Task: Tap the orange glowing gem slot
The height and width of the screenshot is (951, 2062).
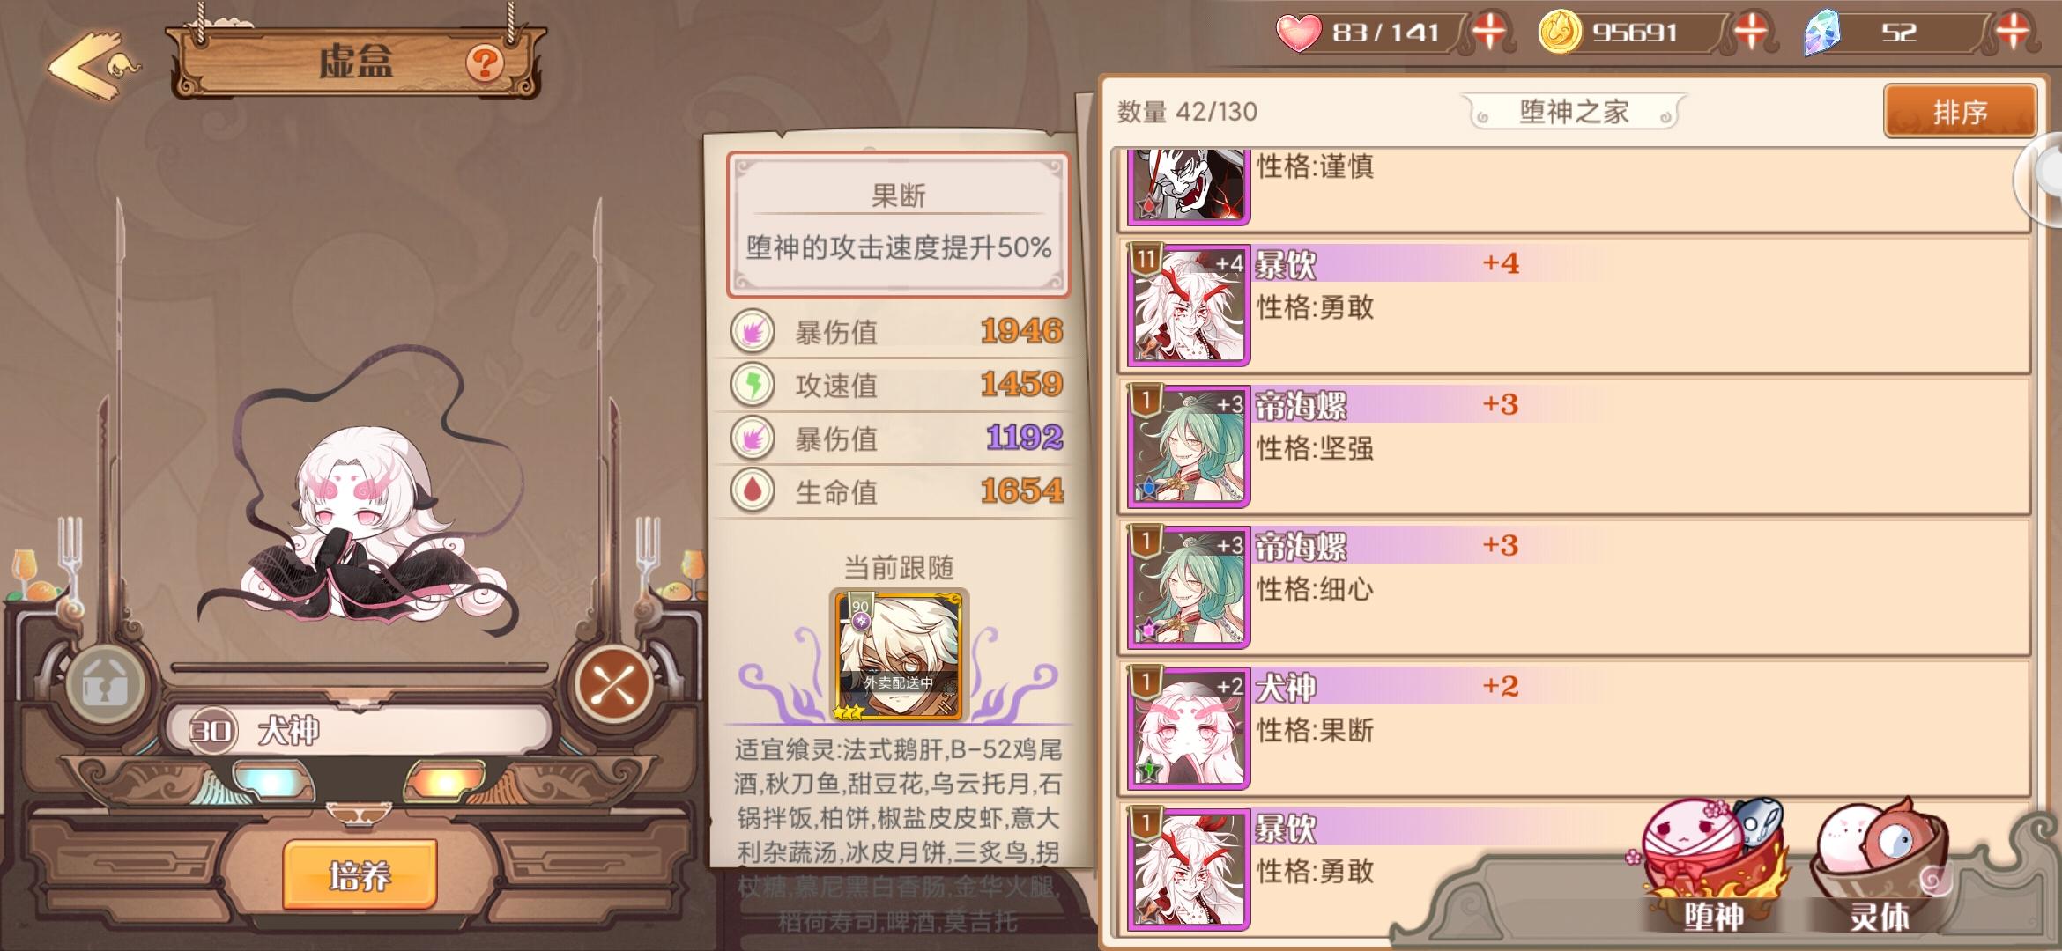Action: [443, 781]
